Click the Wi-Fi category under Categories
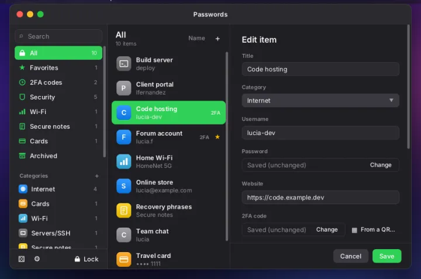Viewport: 421px width, 279px height. [58, 218]
